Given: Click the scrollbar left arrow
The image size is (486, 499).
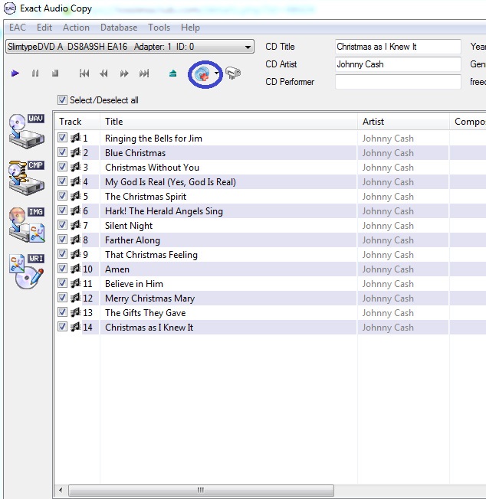Looking at the screenshot, I should [x=61, y=490].
